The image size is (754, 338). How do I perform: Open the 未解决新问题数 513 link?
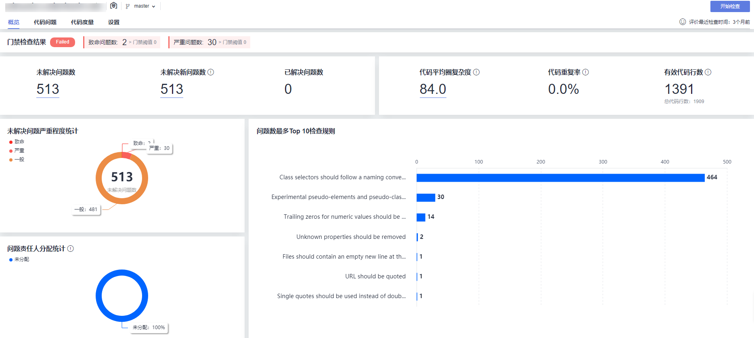click(172, 89)
